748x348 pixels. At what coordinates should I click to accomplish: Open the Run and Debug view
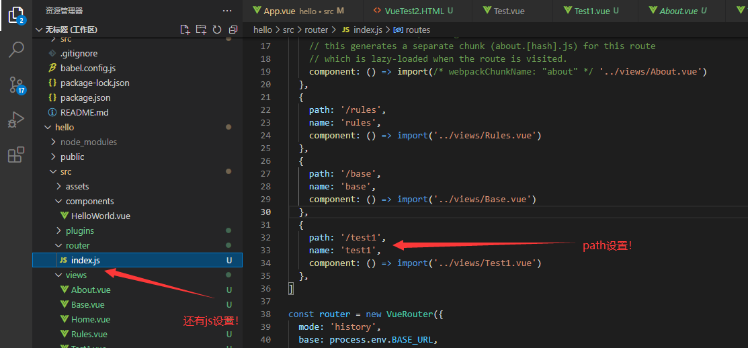click(16, 120)
